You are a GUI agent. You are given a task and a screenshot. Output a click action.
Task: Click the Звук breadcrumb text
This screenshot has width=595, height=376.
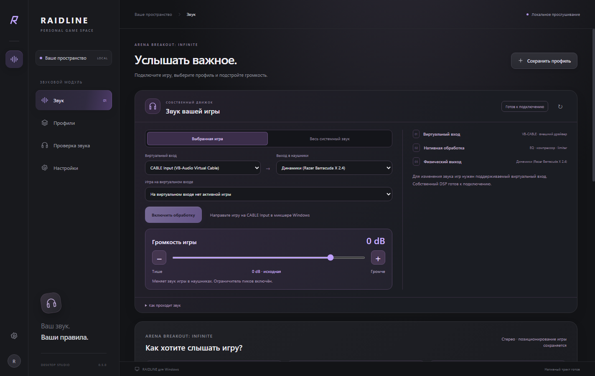pos(191,15)
